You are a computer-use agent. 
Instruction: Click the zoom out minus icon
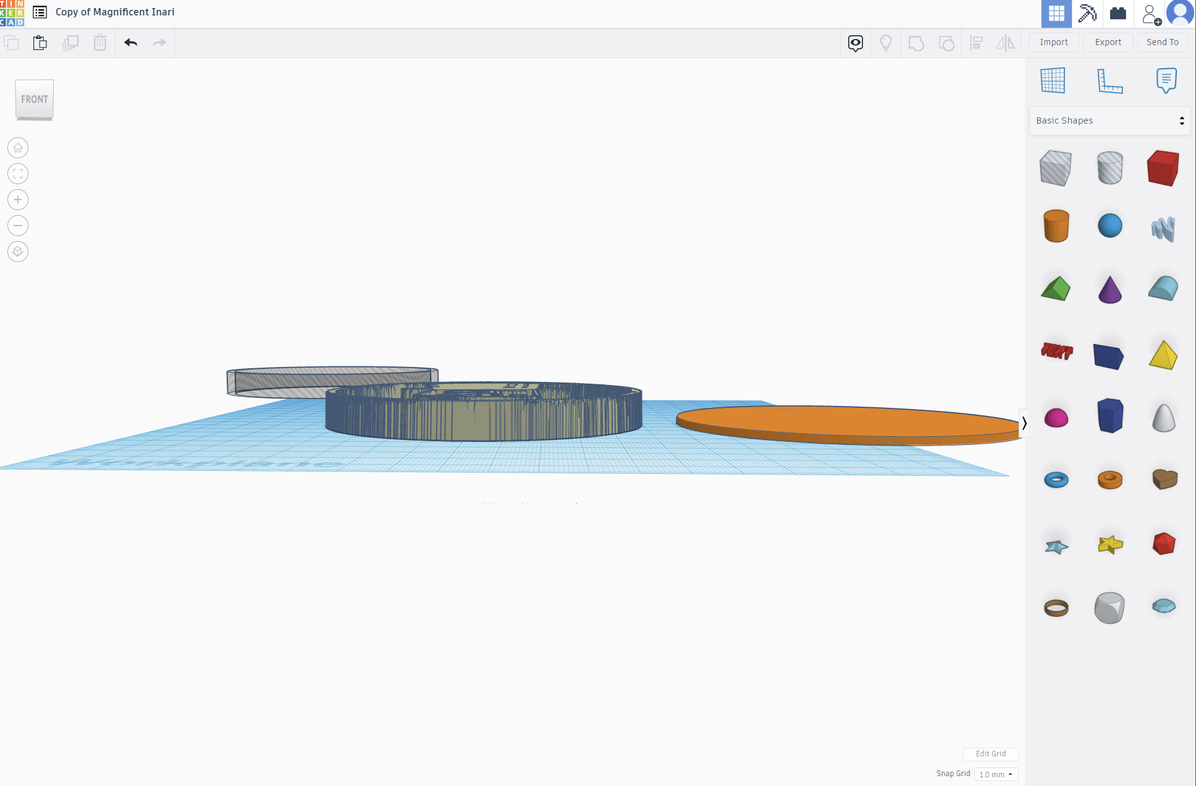(x=18, y=226)
